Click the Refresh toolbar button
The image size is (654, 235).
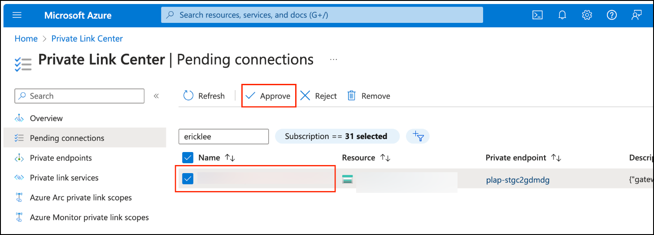pyautogui.click(x=204, y=96)
